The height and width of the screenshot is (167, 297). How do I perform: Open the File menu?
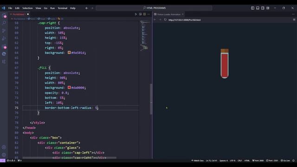coord(10,8)
